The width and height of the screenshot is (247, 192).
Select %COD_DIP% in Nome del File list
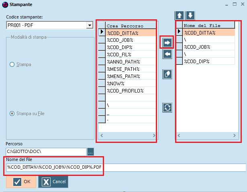pos(209,61)
